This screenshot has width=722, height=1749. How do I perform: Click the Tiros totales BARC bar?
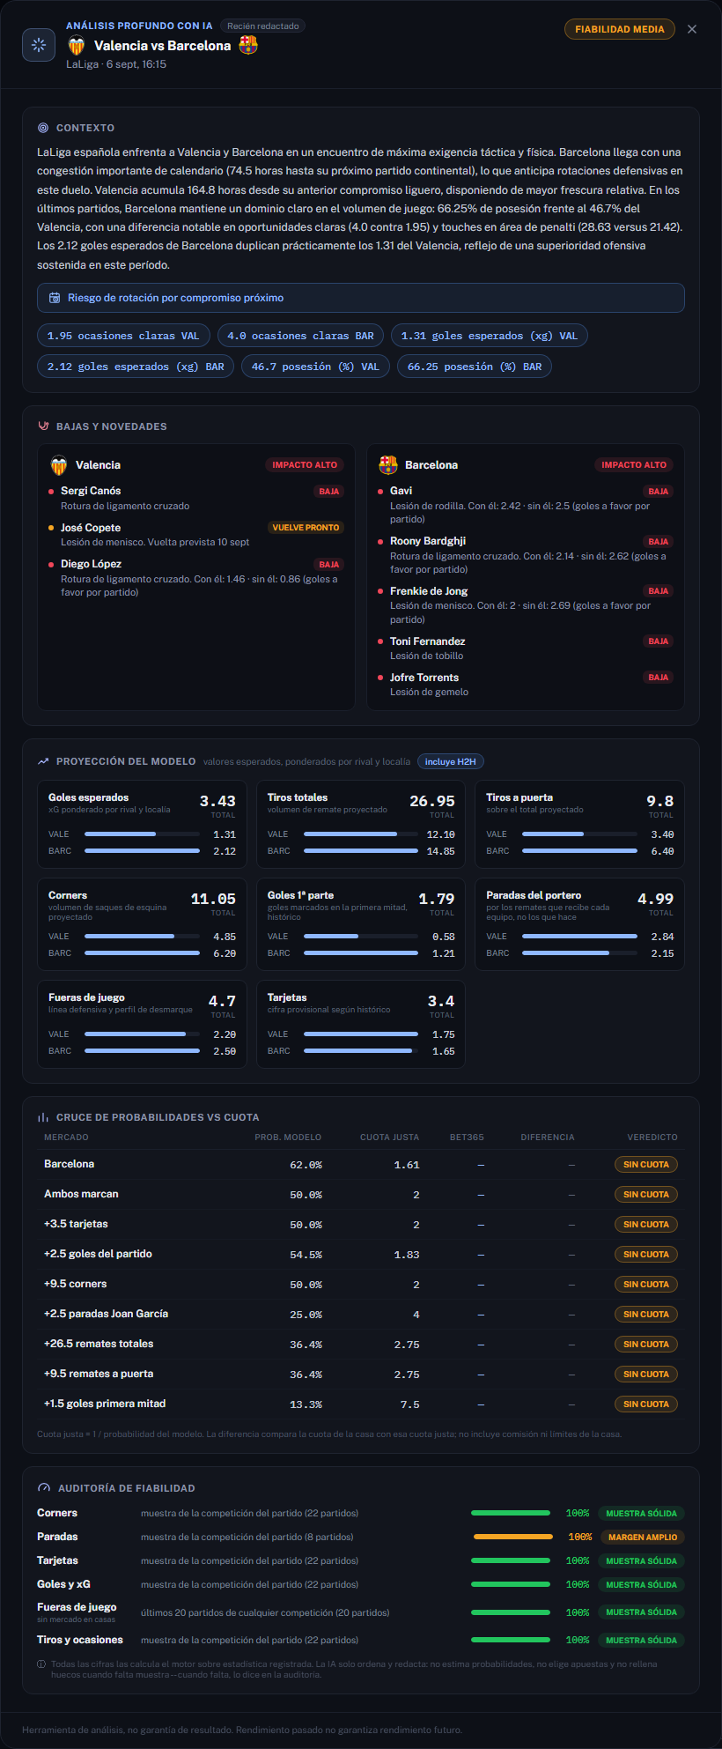[x=361, y=851]
